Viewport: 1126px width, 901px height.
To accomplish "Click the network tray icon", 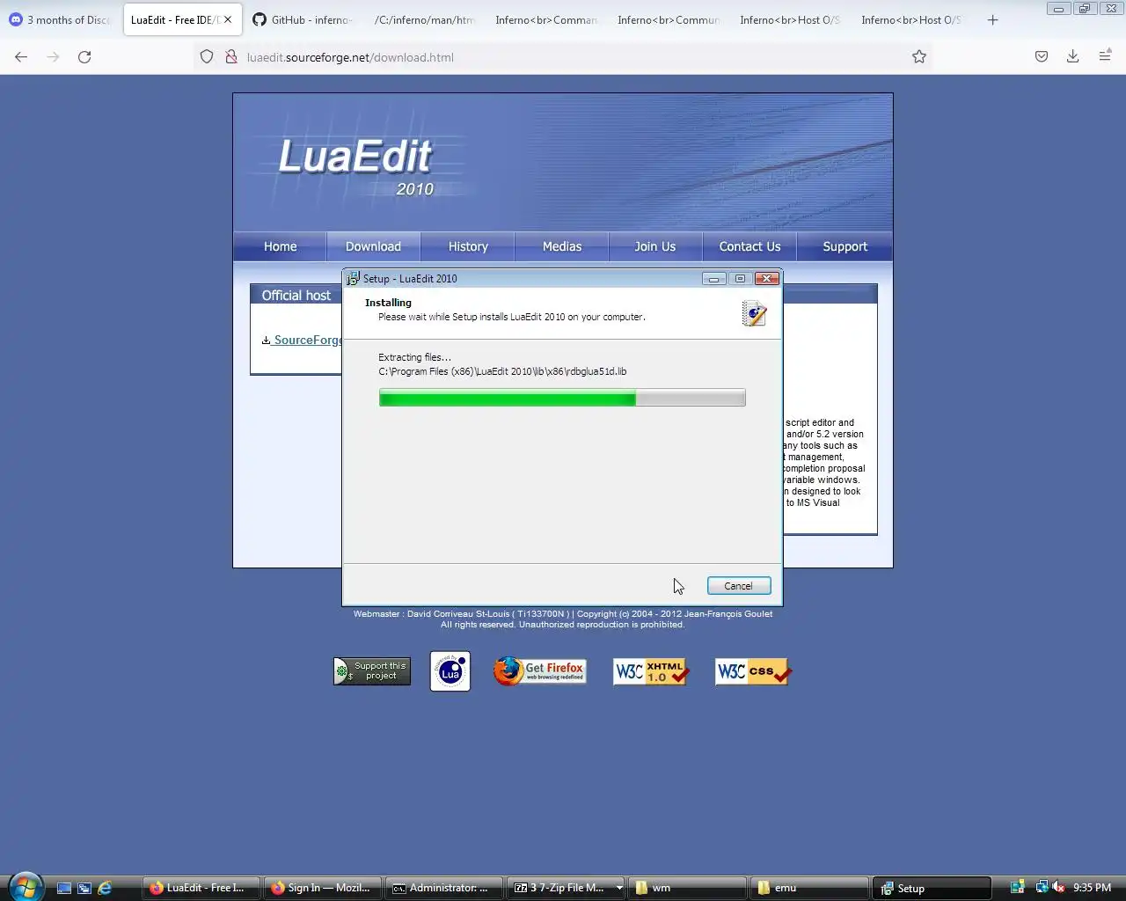I will [x=1042, y=888].
